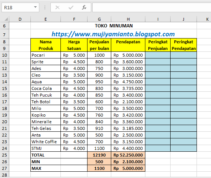Select the Milo product cell

pyautogui.click(x=46, y=108)
